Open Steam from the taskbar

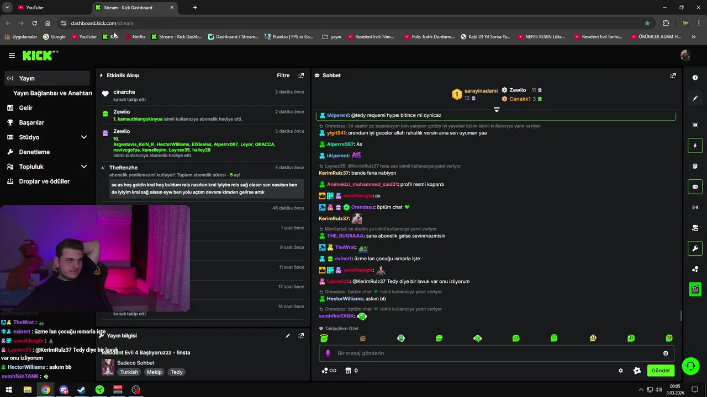[x=81, y=390]
